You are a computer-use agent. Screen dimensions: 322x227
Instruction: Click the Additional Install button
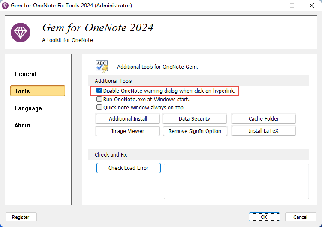(128, 118)
